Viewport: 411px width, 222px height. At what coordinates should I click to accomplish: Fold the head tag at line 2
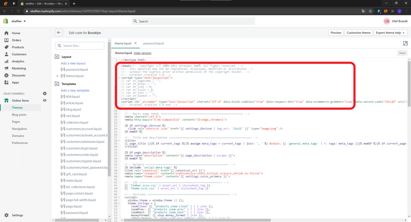pyautogui.click(x=119, y=66)
